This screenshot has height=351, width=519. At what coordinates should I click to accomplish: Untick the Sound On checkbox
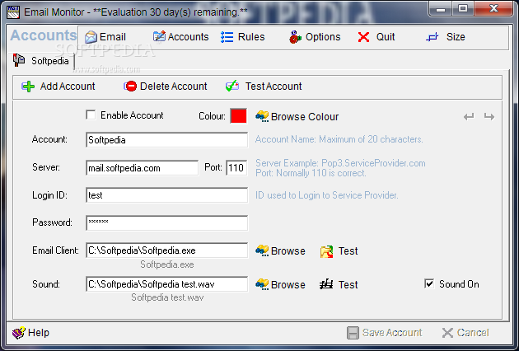click(429, 283)
